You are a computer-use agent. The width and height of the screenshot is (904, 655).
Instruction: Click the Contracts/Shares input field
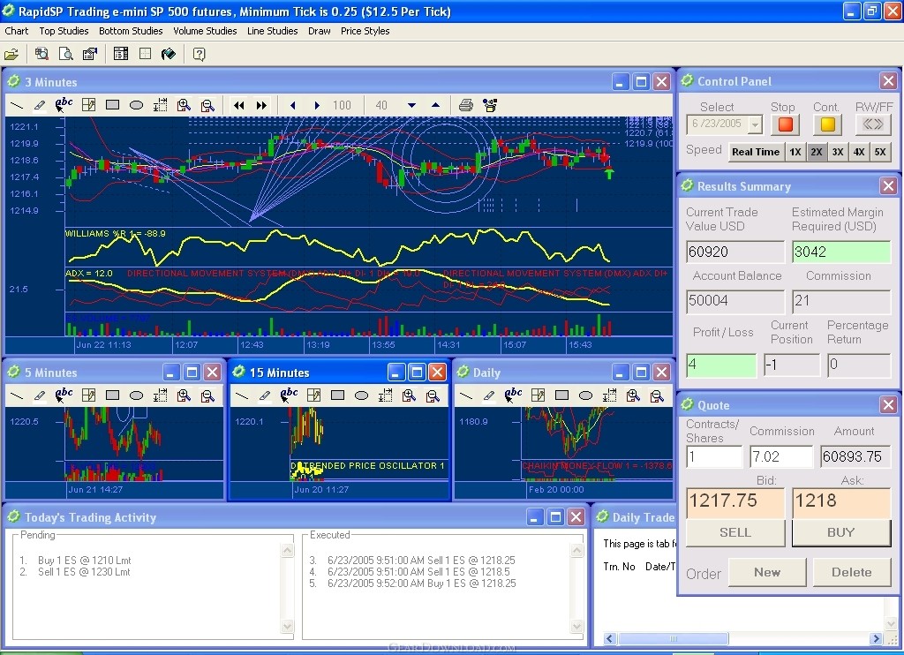[x=713, y=456]
